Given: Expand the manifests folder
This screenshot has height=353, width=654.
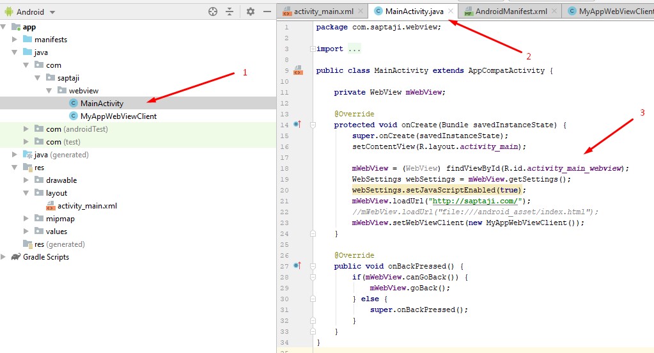Looking at the screenshot, I should [x=15, y=39].
